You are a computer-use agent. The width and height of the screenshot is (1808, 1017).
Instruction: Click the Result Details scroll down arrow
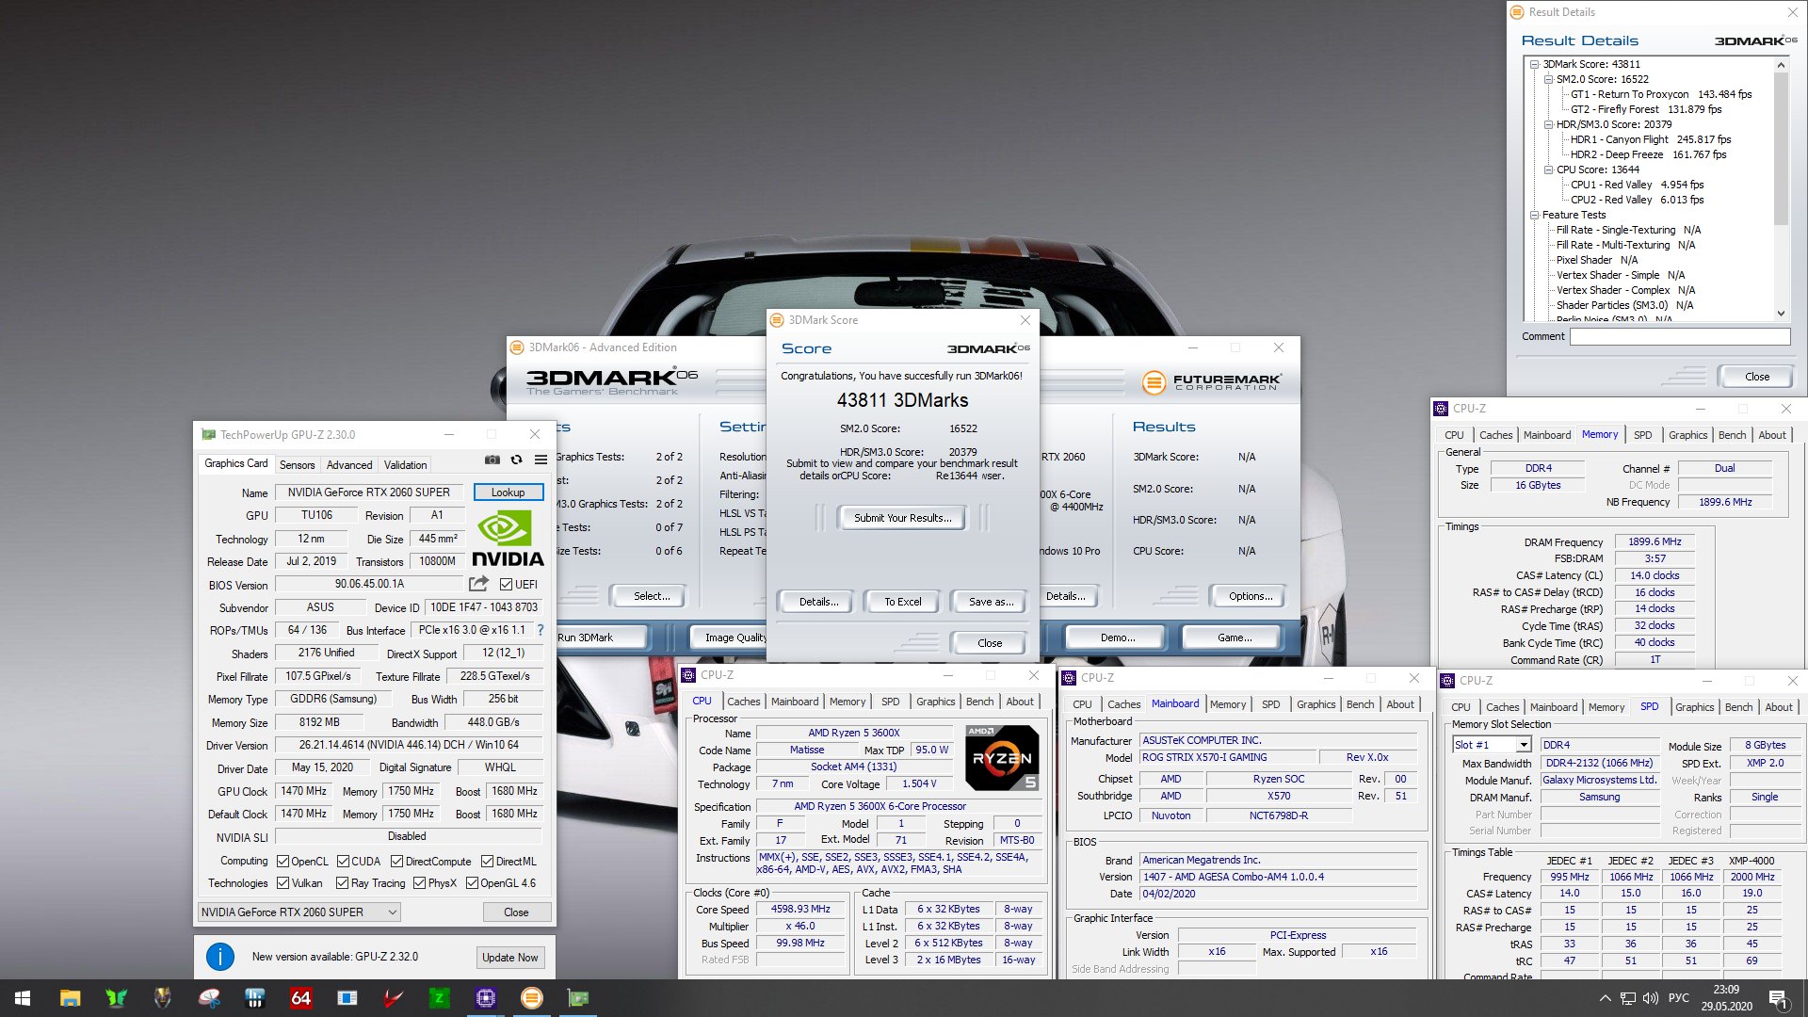[1781, 314]
